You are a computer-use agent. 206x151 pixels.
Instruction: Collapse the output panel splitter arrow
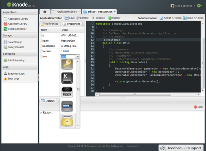[x=123, y=97]
